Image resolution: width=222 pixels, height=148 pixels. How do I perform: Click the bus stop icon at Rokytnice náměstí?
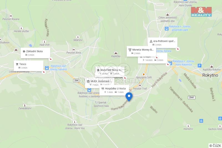coord(47,68)
